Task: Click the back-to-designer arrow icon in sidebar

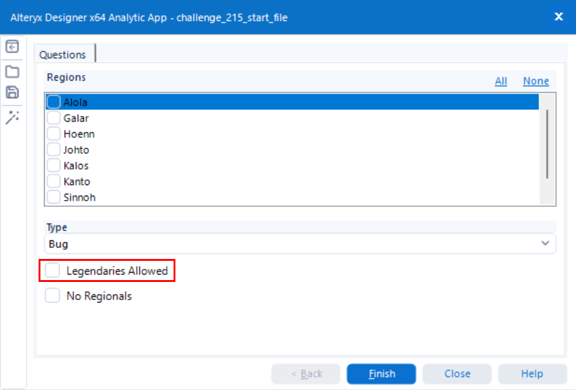Action: tap(12, 47)
